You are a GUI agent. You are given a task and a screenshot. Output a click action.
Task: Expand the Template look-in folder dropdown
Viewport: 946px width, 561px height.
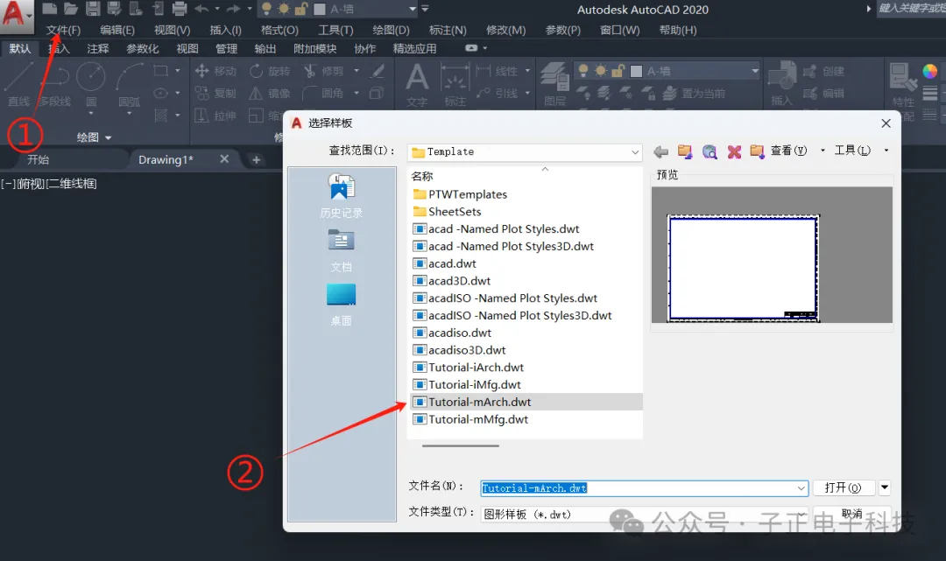click(635, 152)
